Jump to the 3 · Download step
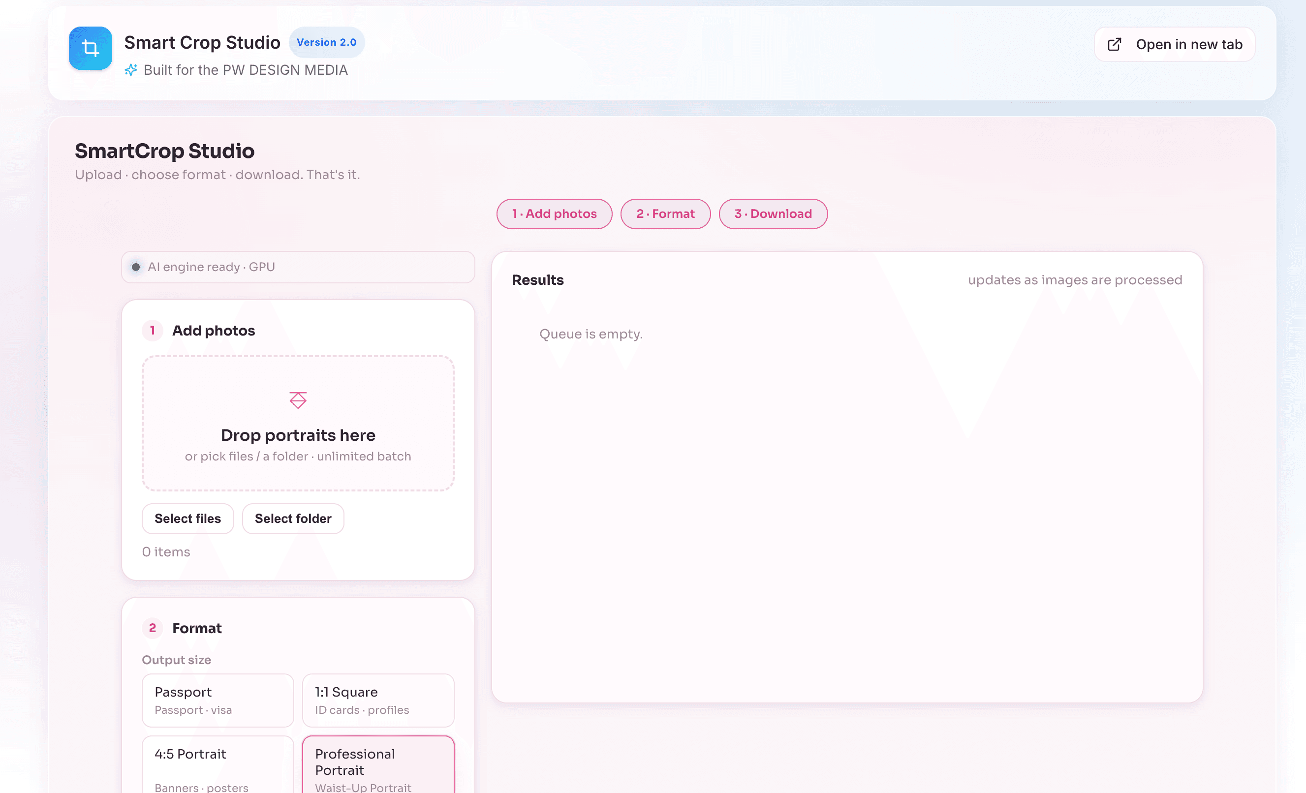 (773, 214)
